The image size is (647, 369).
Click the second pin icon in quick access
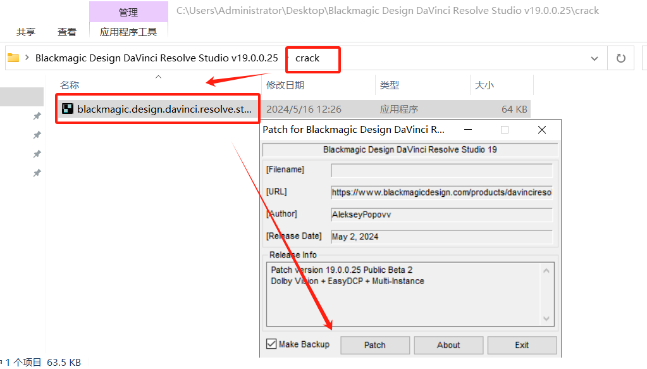(x=37, y=135)
